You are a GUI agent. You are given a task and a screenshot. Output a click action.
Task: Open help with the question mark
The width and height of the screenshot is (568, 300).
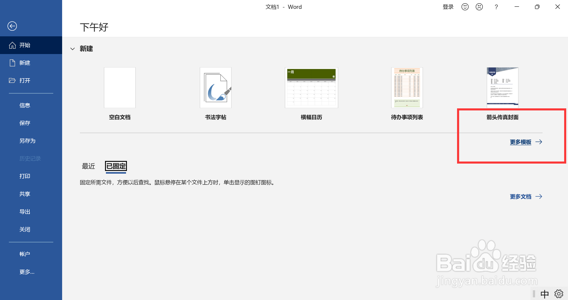496,7
